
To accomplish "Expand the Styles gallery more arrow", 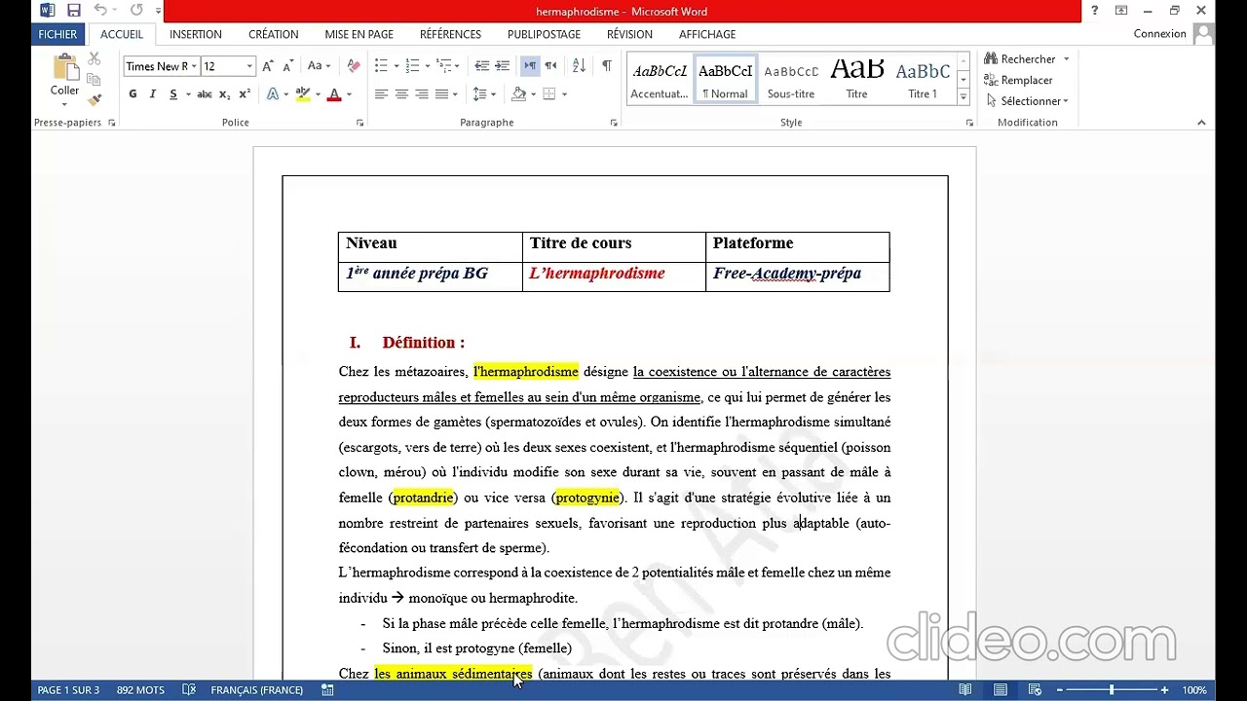I will click(x=964, y=96).
